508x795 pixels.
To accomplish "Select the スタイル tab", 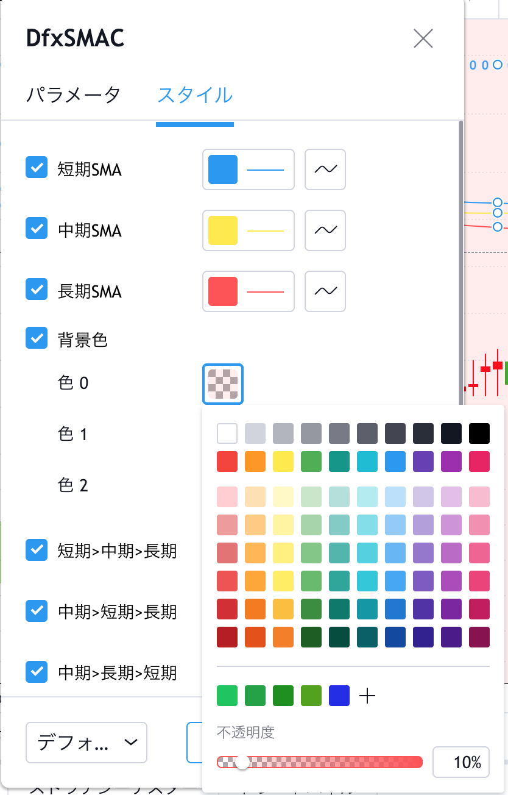I will pyautogui.click(x=195, y=96).
